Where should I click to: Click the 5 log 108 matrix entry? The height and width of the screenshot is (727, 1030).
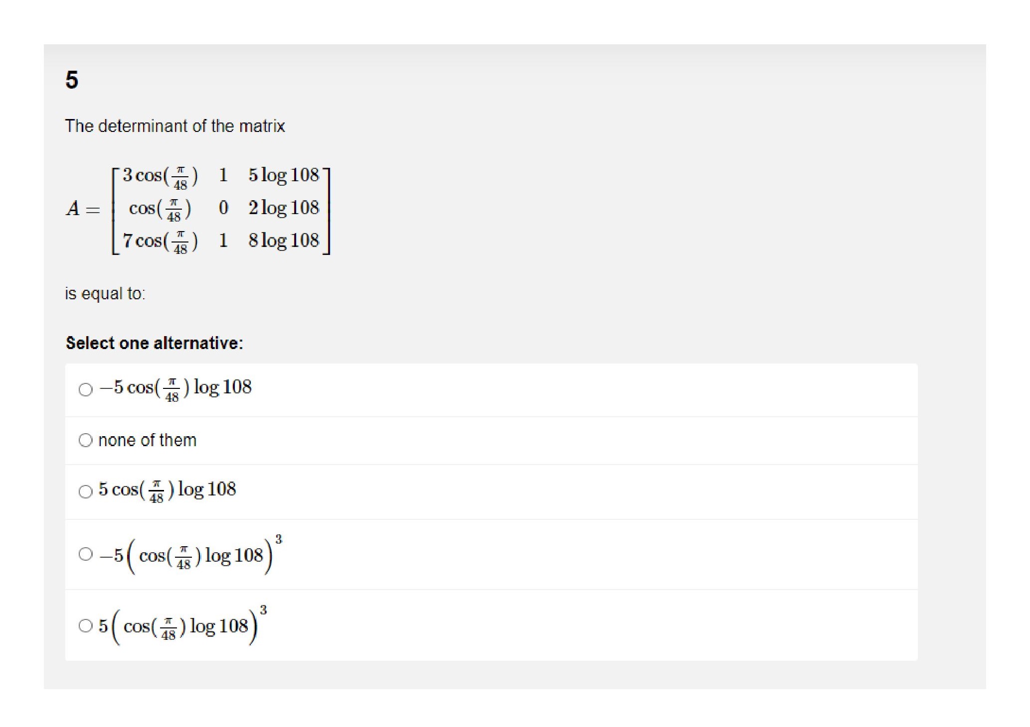pyautogui.click(x=284, y=175)
